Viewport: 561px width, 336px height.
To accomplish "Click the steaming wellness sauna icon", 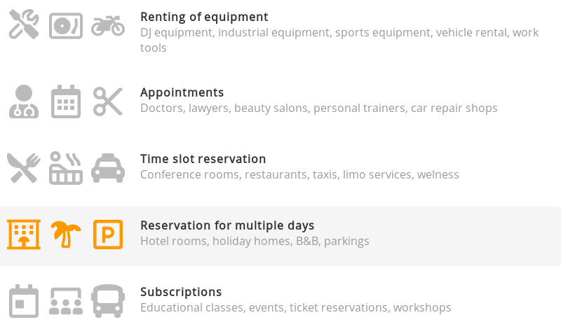I will (x=66, y=168).
